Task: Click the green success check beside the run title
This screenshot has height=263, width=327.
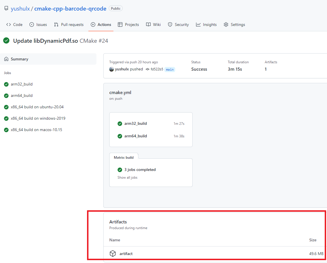Action: pos(6,41)
